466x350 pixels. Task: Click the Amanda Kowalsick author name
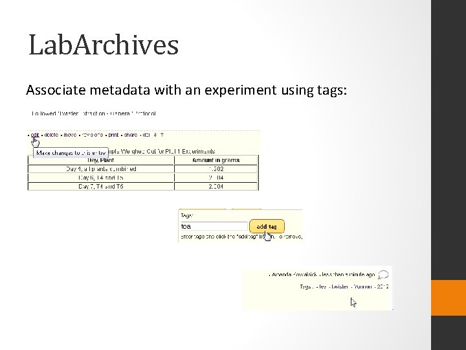click(x=294, y=274)
